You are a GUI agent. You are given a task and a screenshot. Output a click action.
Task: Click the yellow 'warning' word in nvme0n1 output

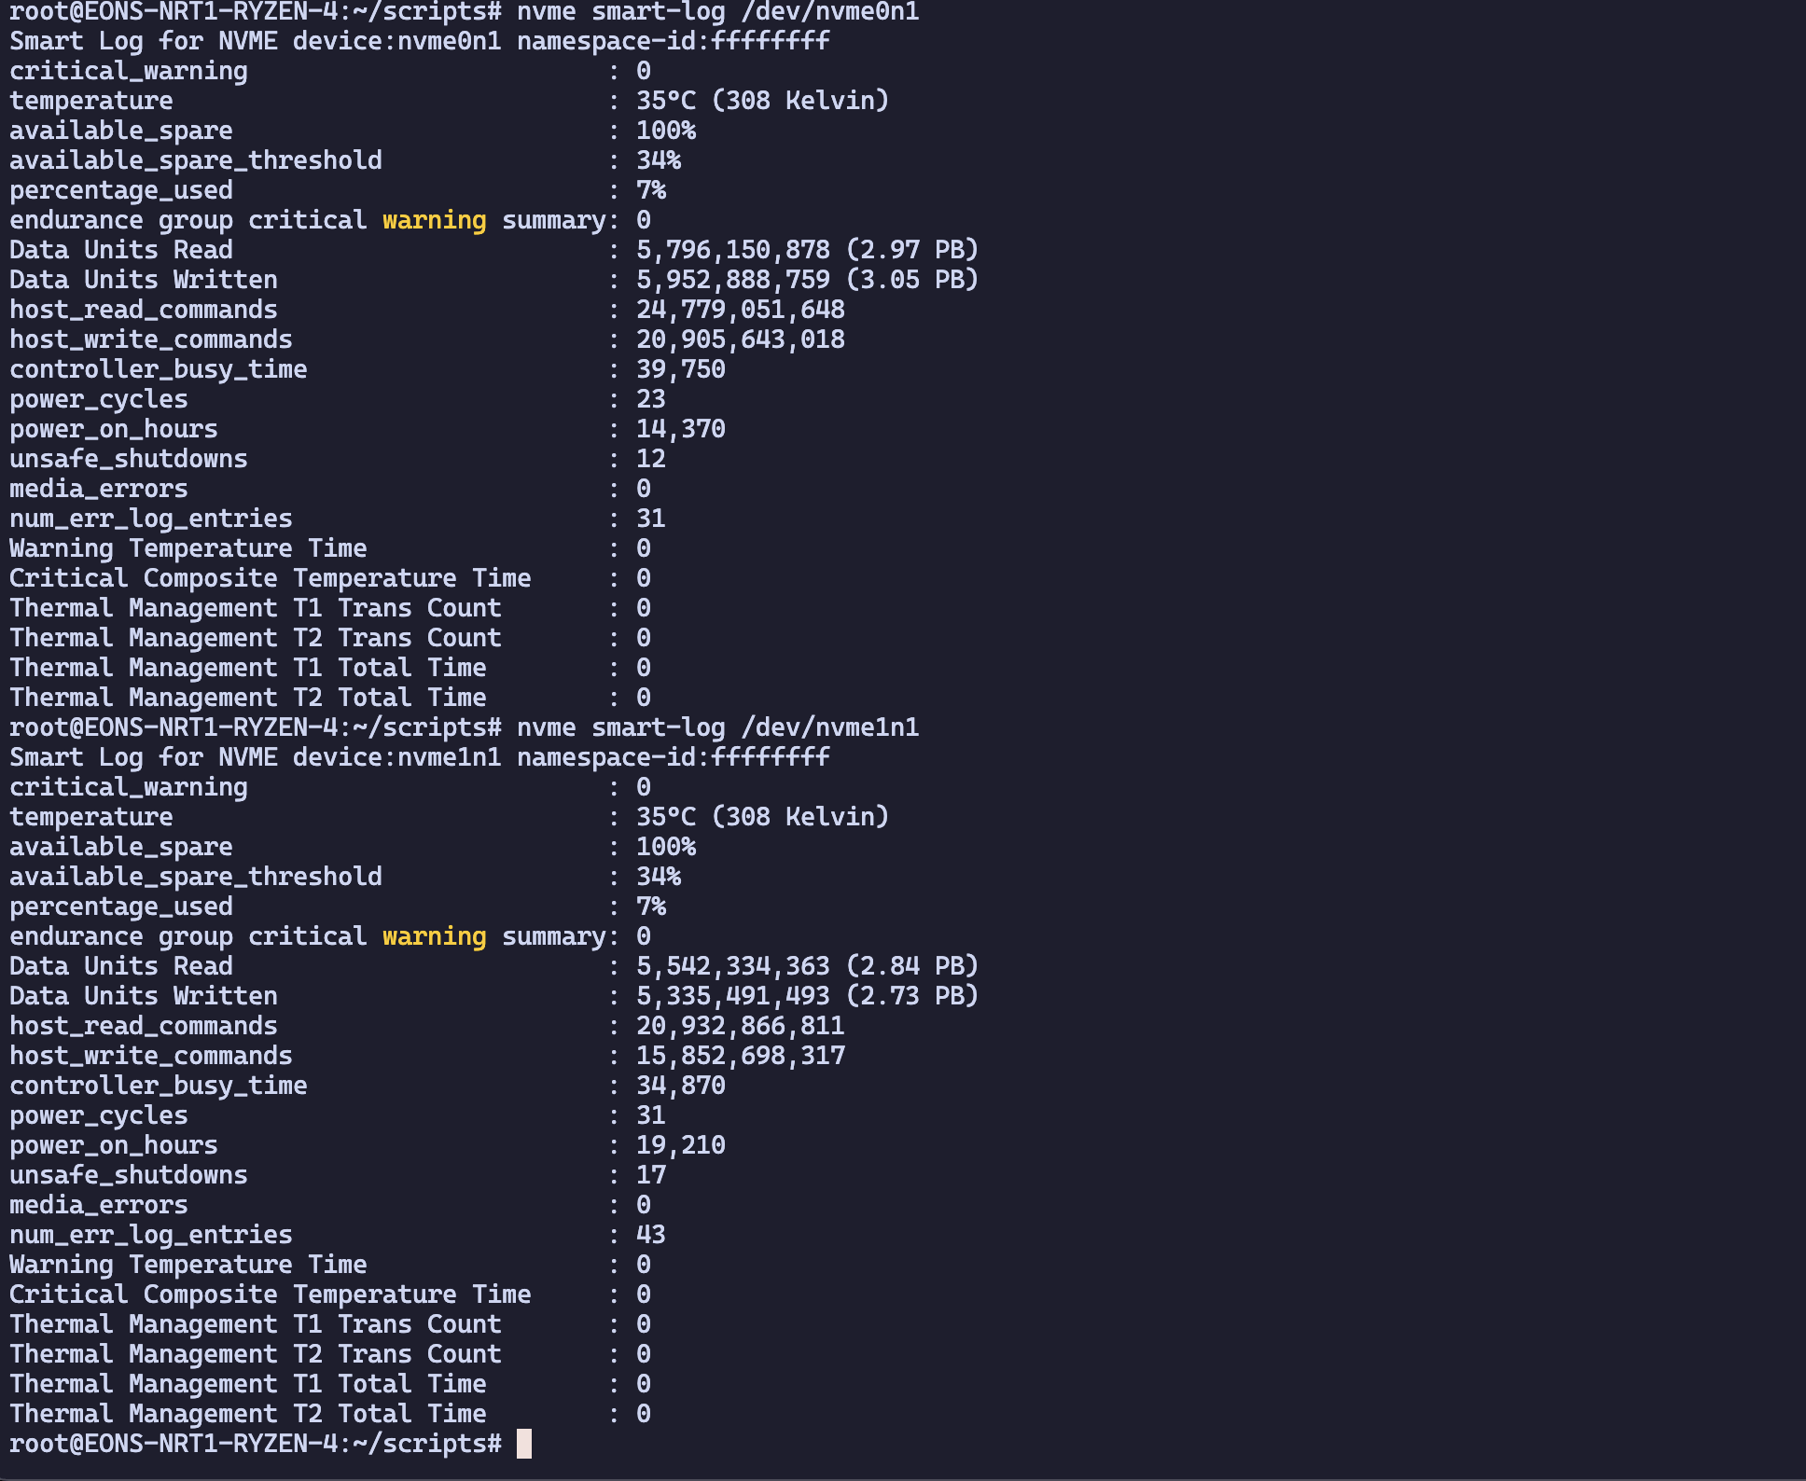(434, 221)
